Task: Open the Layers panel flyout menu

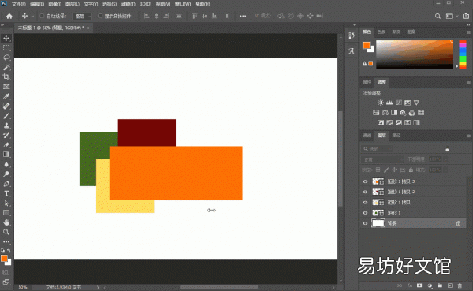Action: pos(468,136)
